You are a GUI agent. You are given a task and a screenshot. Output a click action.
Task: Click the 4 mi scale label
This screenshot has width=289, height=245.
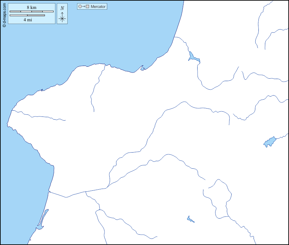point(27,20)
